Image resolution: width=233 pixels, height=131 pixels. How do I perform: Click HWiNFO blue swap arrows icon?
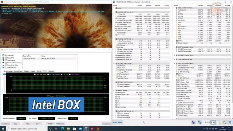point(200,122)
